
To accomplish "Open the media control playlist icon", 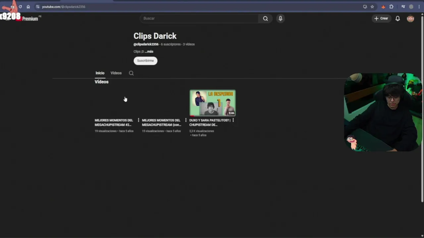I will [x=403, y=7].
